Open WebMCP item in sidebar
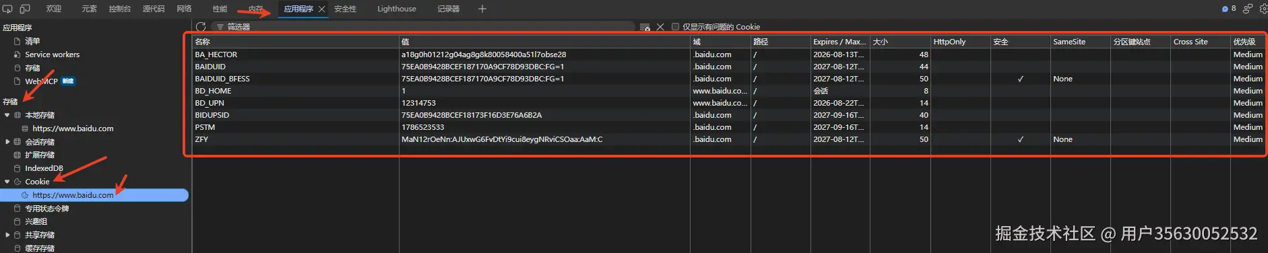Image resolution: width=1268 pixels, height=253 pixels. point(41,81)
